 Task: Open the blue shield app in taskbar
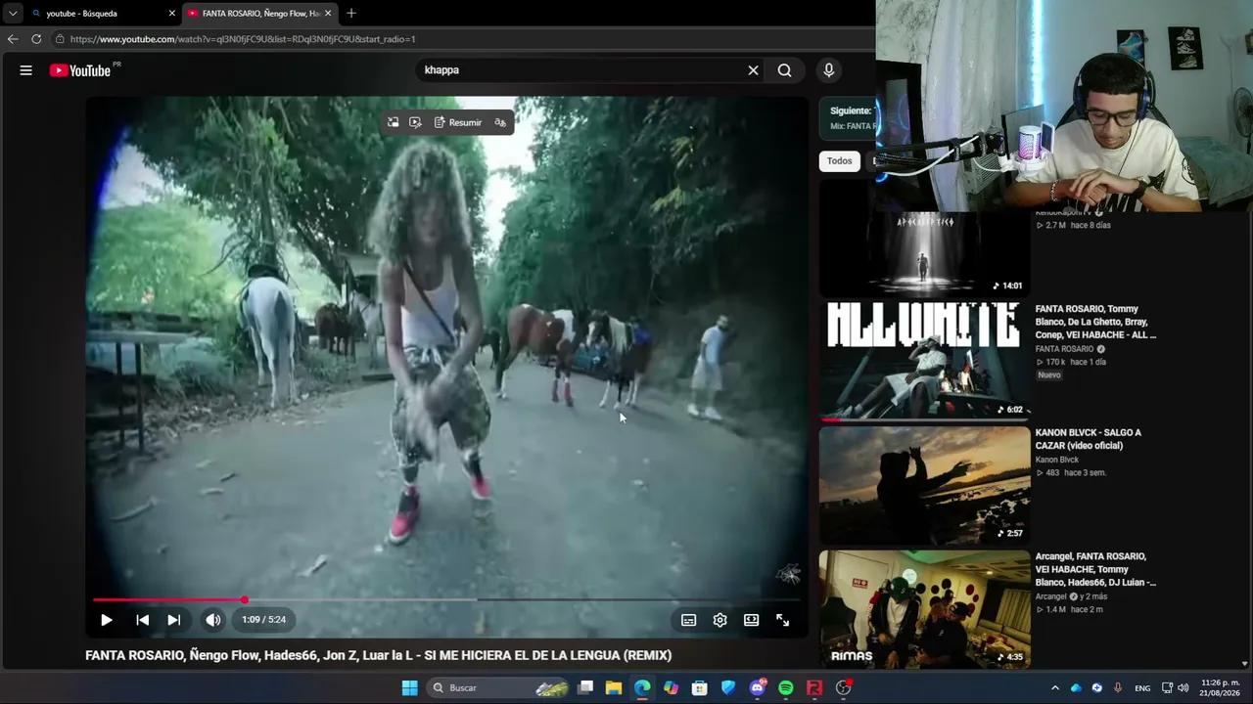tap(727, 688)
